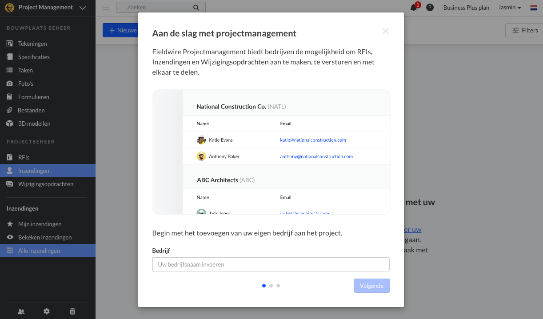The image size is (543, 319).
Task: Click the Tekeningen drawing icon
Action: point(10,44)
